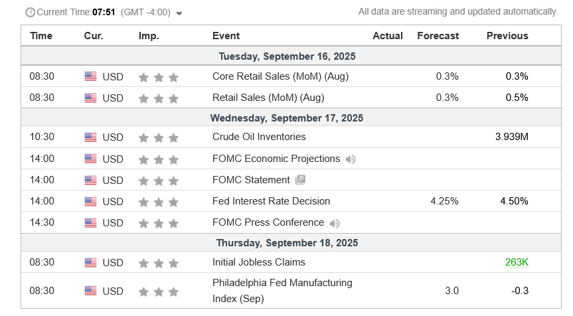Click the Previous column header
This screenshot has width=573, height=316.
point(507,36)
